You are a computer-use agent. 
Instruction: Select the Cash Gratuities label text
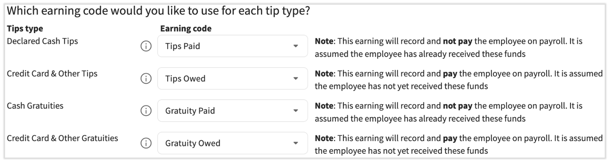point(35,106)
